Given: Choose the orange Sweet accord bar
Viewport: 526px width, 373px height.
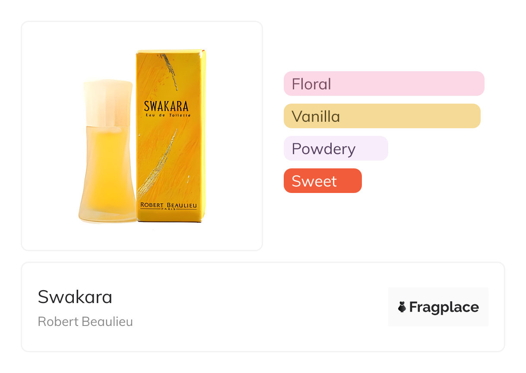Looking at the screenshot, I should 322,181.
